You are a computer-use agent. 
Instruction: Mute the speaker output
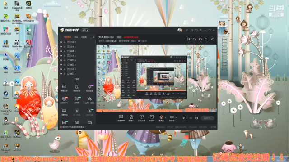coord(172,118)
